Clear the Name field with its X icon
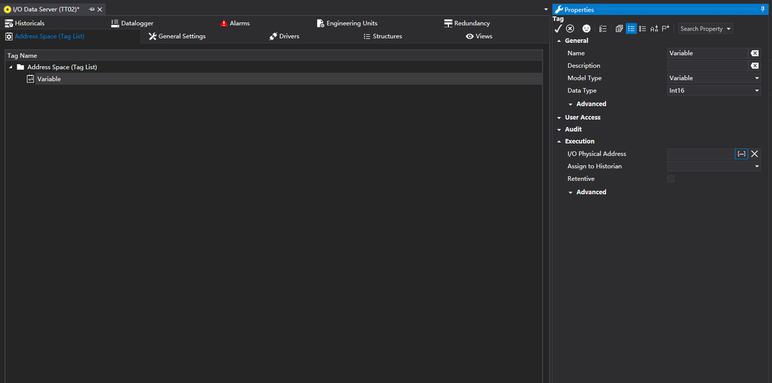Screen dimensions: 772x383 click(x=755, y=53)
